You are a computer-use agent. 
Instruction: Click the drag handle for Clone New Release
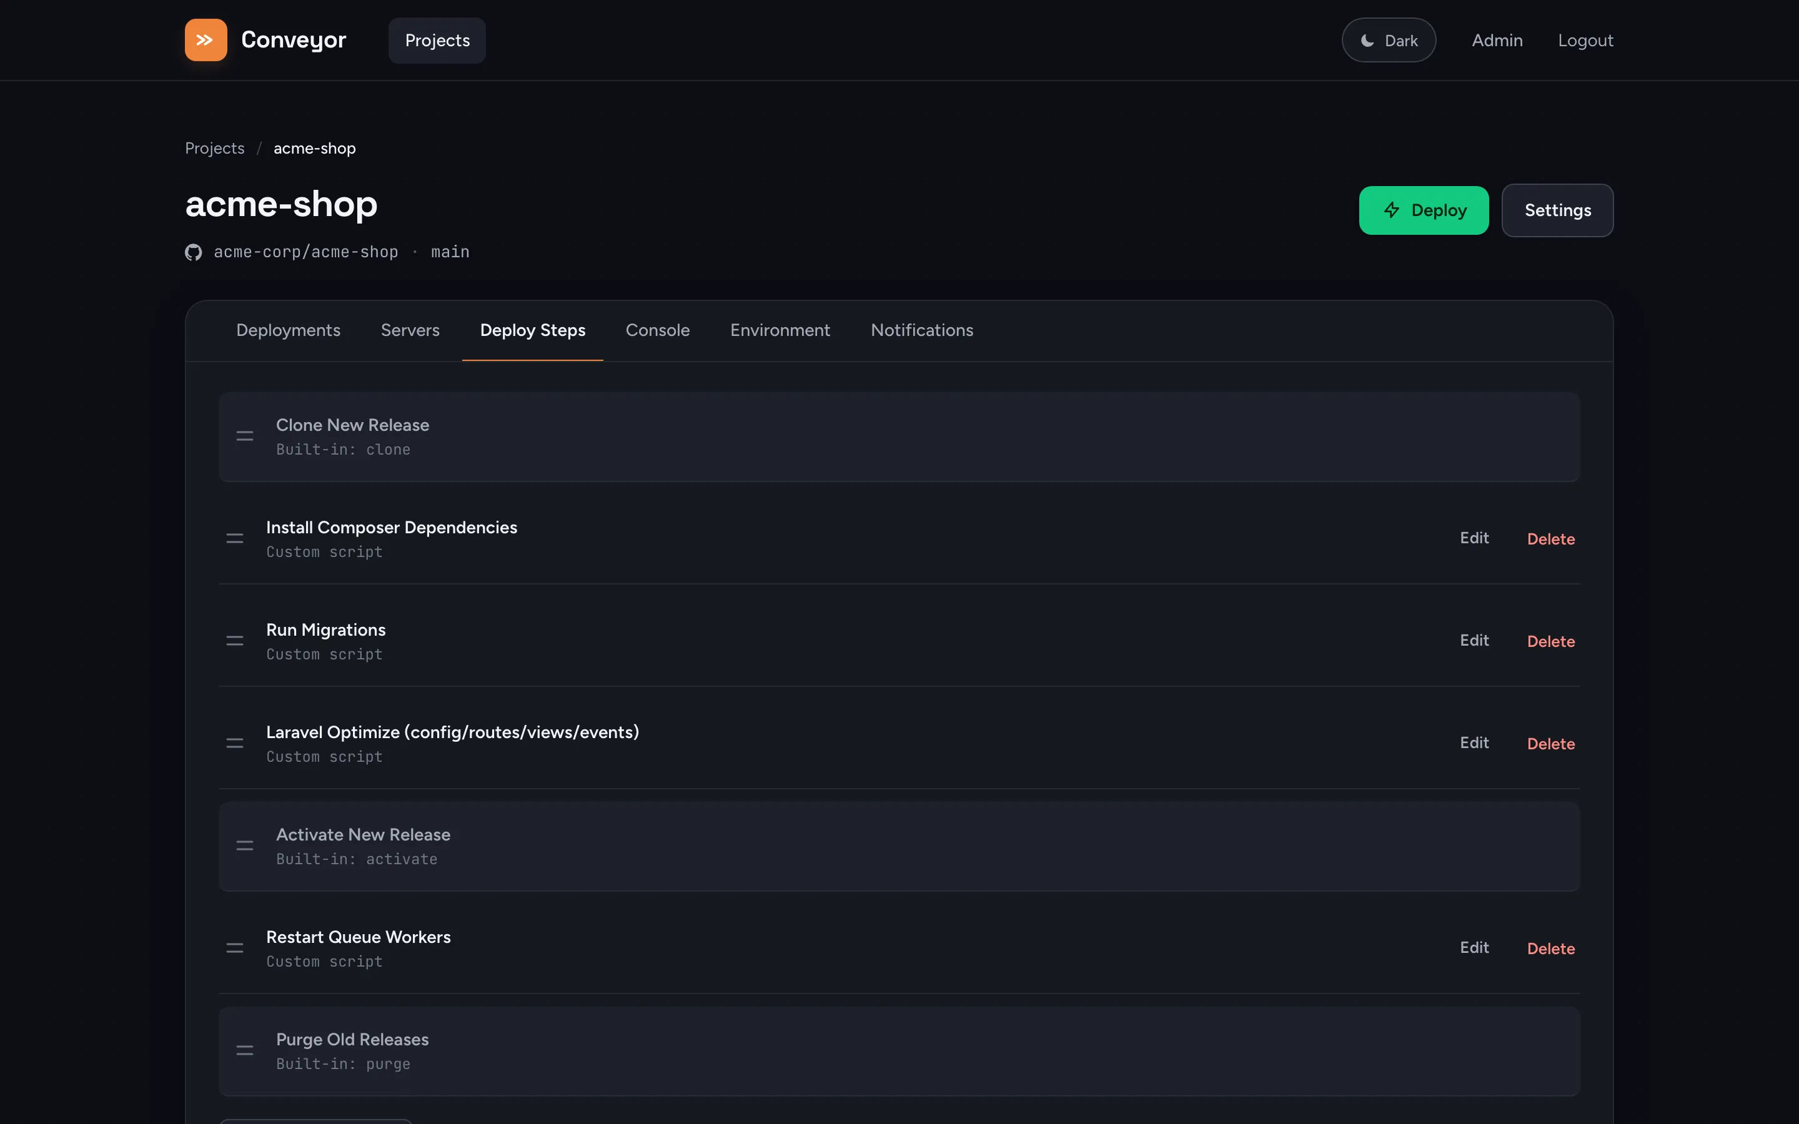click(x=245, y=436)
